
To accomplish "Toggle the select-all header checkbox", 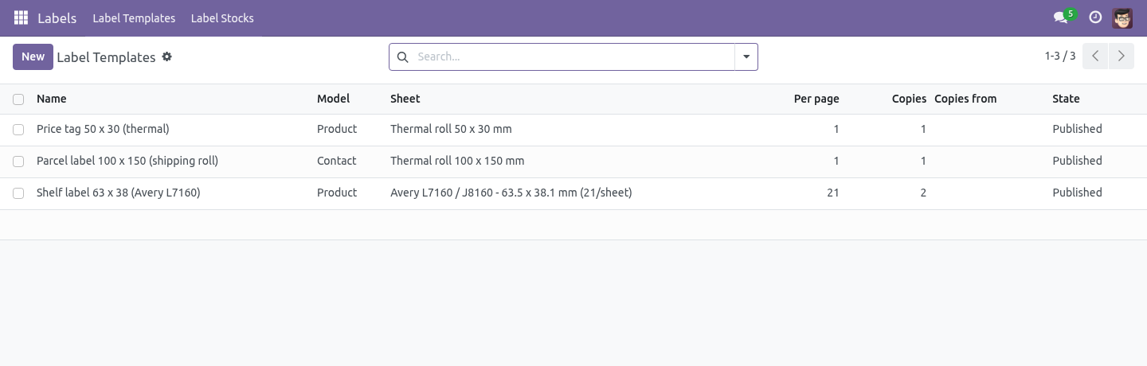I will pos(18,99).
